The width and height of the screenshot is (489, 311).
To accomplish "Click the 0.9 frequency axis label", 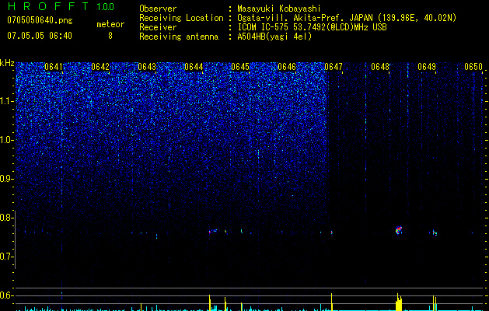I will (x=6, y=179).
